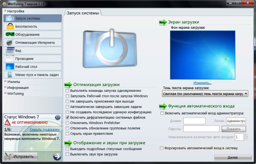Viewport: 256px width, 164px height.
Task: Click the Изменить... link under wallpaper
Action: click(x=202, y=83)
